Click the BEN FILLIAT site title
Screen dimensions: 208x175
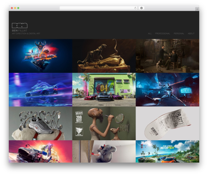[x=20, y=31]
